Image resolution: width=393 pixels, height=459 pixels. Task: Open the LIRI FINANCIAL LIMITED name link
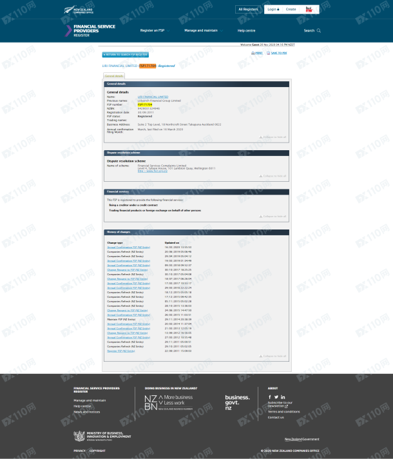click(153, 97)
